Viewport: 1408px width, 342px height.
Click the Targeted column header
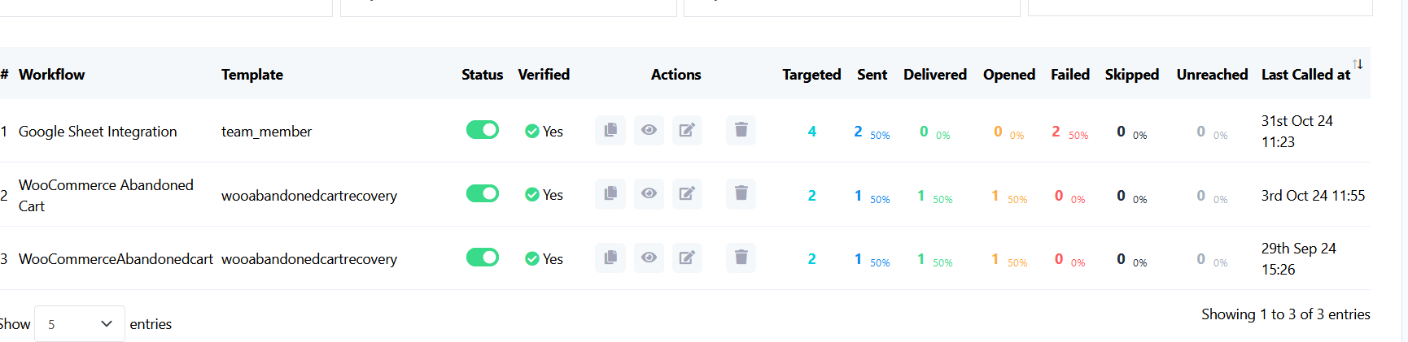(811, 75)
